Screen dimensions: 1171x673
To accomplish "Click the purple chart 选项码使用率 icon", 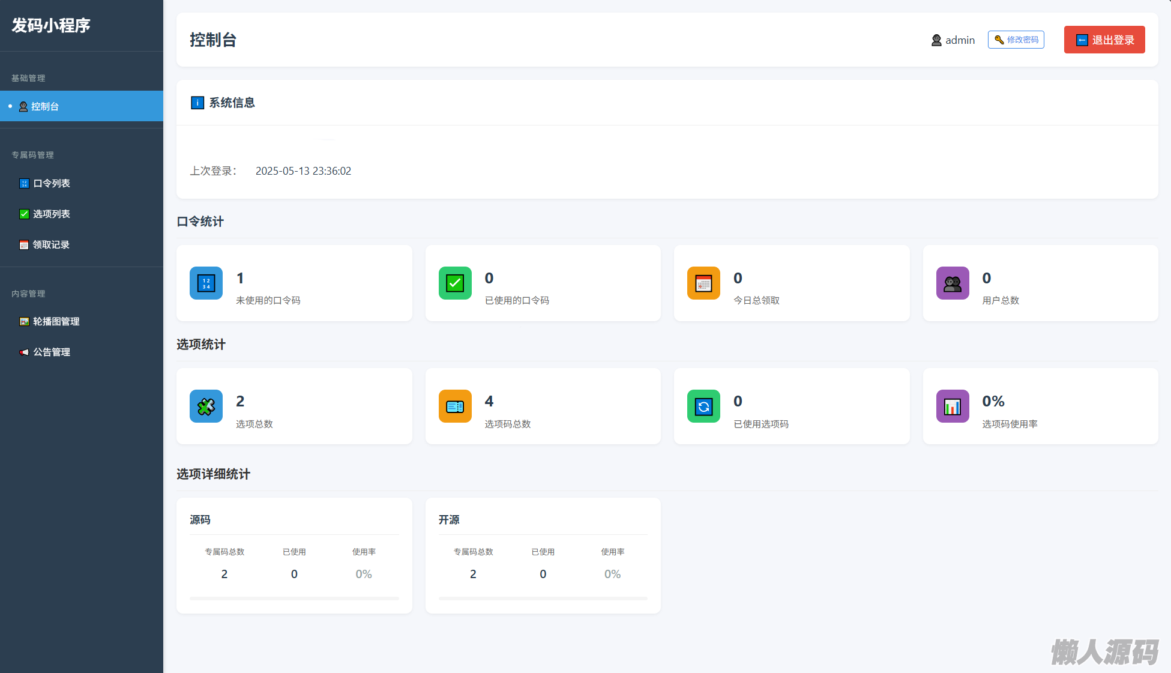I will coord(953,406).
